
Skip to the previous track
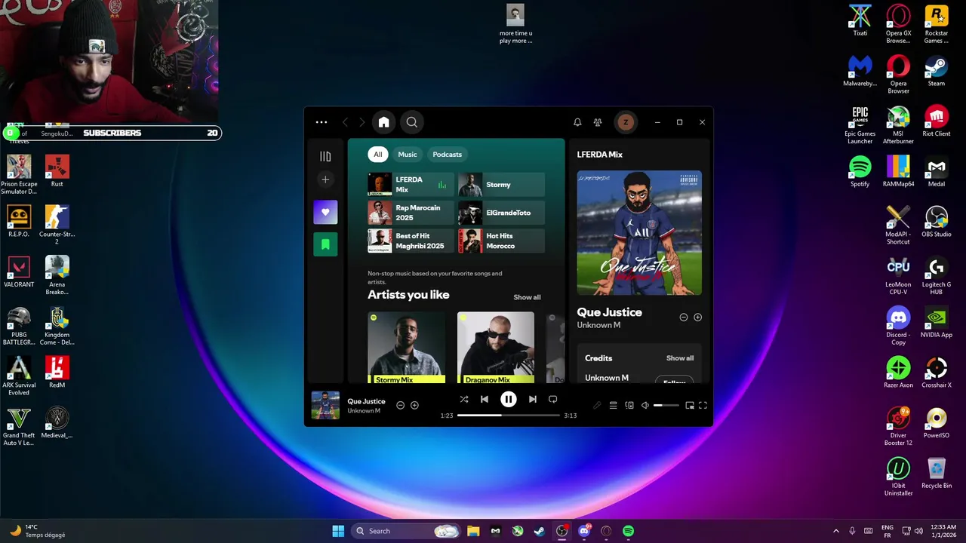pyautogui.click(x=485, y=400)
